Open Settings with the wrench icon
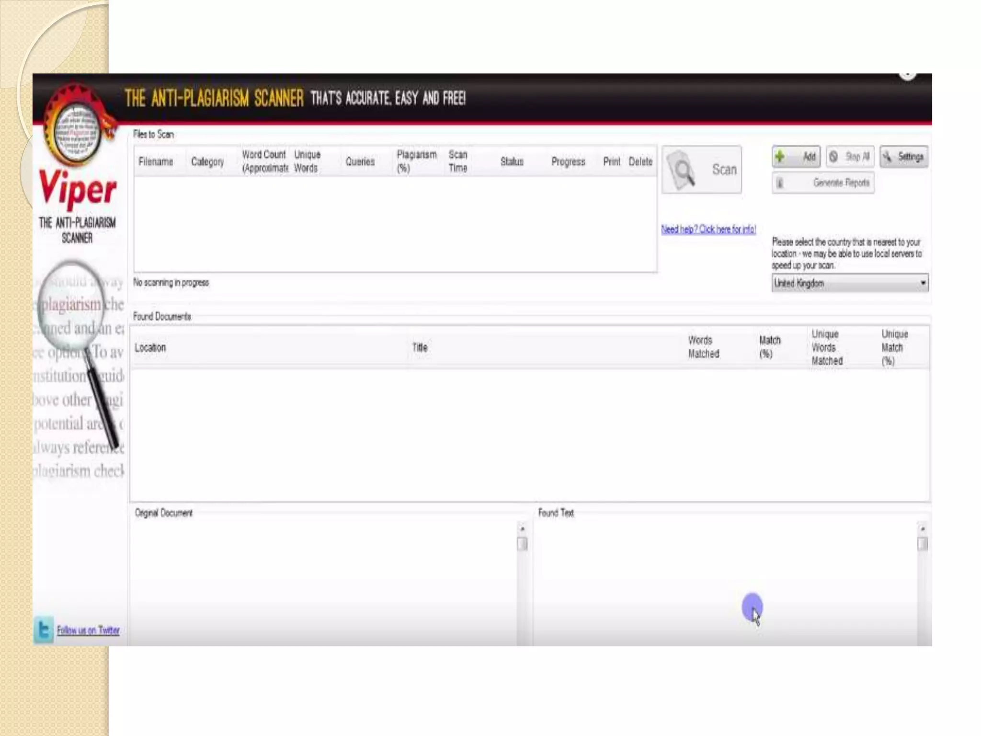The image size is (981, 736). (888, 157)
